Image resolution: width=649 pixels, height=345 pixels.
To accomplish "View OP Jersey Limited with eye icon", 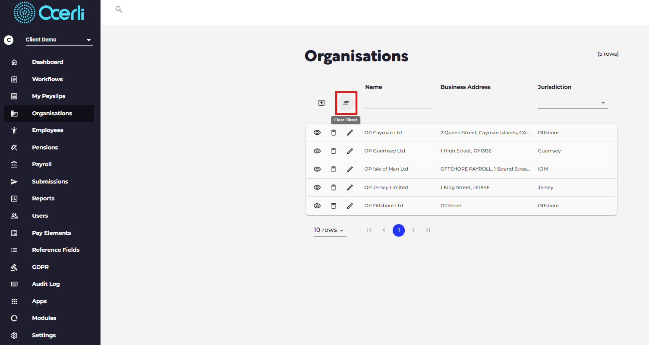I will 317,187.
